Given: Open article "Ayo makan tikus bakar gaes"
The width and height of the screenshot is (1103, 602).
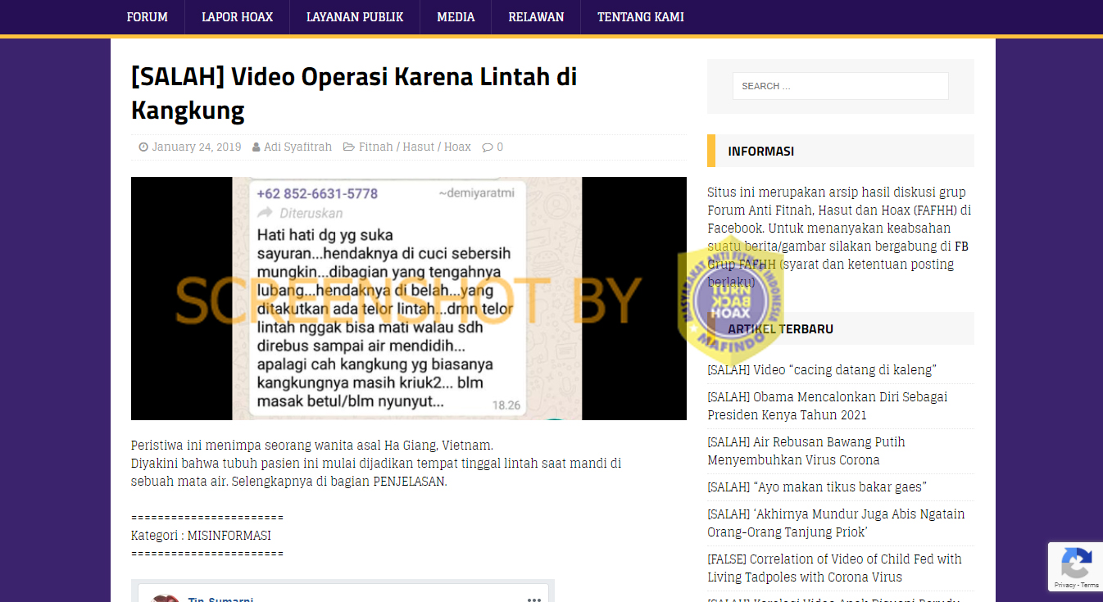Looking at the screenshot, I should pos(817,487).
